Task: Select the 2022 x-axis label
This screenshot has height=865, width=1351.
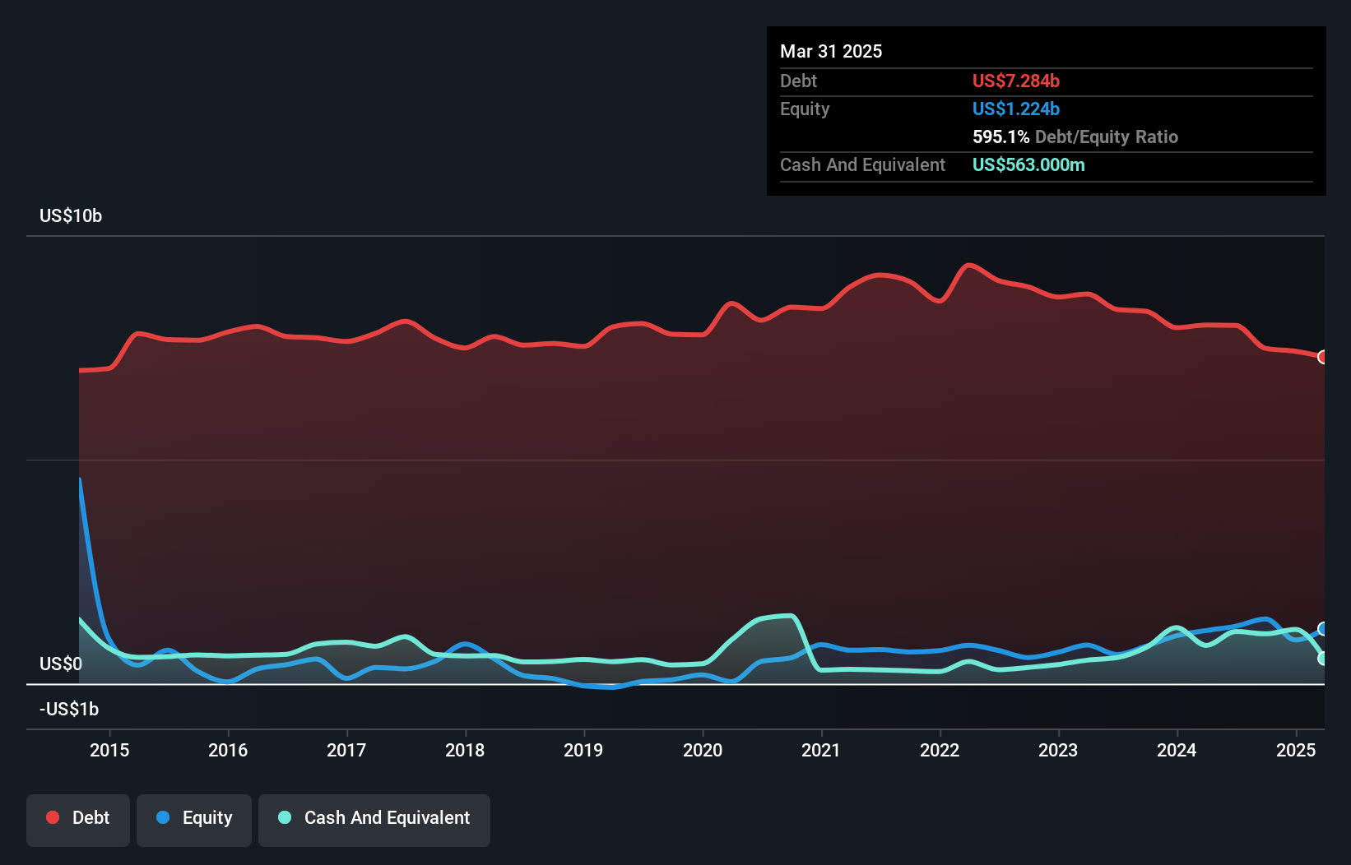Action: click(940, 750)
